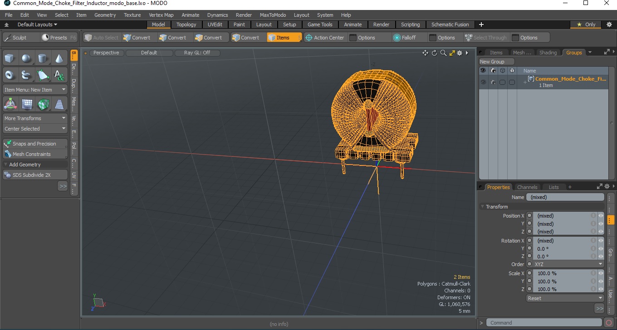
Task: Toggle fourth column checkbox of Common_Mode_Choke group
Action: pyautogui.click(x=512, y=82)
